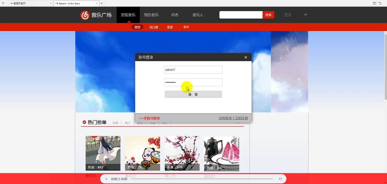
Task: Click the header search input field
Action: click(241, 15)
